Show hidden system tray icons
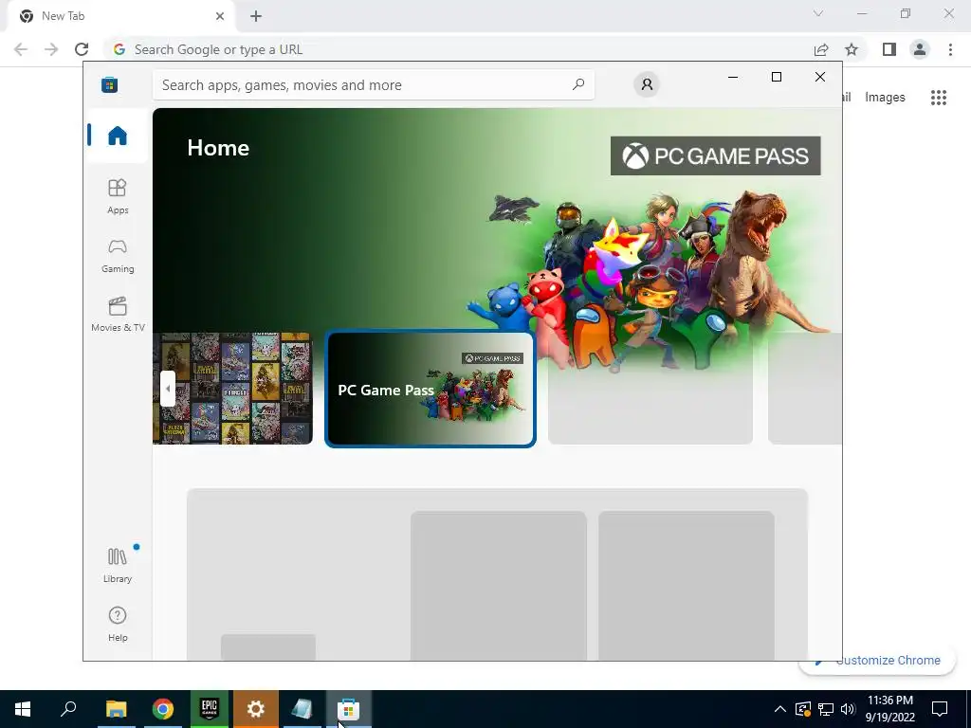 pos(780,709)
